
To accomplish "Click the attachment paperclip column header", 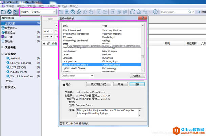I will [x=48, y=44].
